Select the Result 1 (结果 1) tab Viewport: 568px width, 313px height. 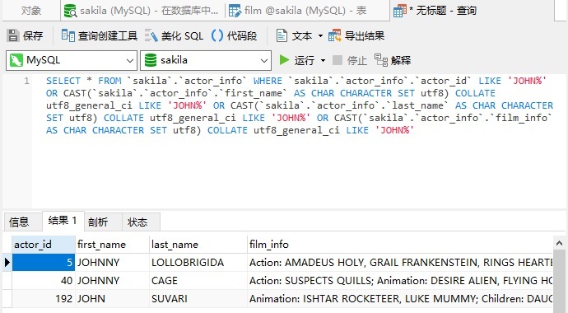[63, 221]
